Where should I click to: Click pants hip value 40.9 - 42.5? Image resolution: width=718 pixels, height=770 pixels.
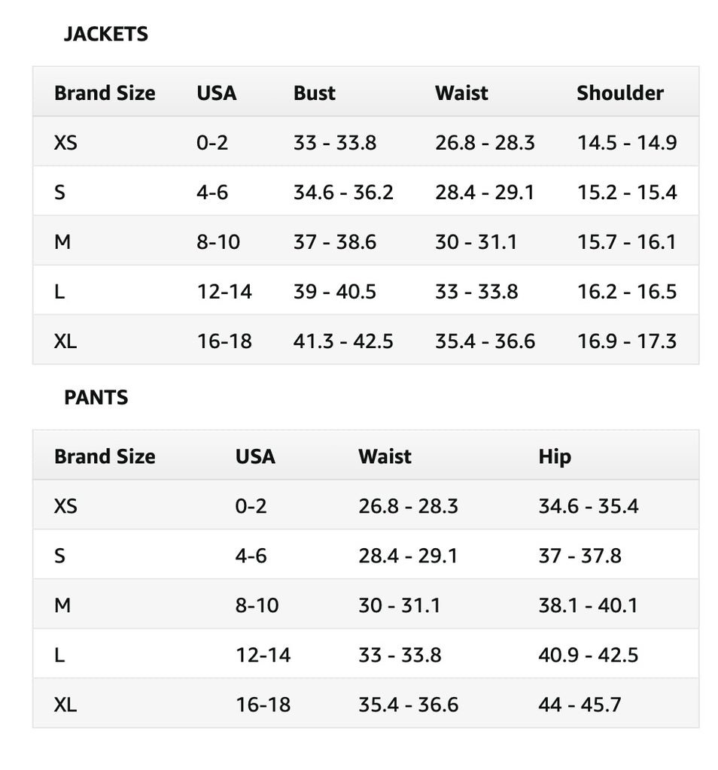pos(589,655)
